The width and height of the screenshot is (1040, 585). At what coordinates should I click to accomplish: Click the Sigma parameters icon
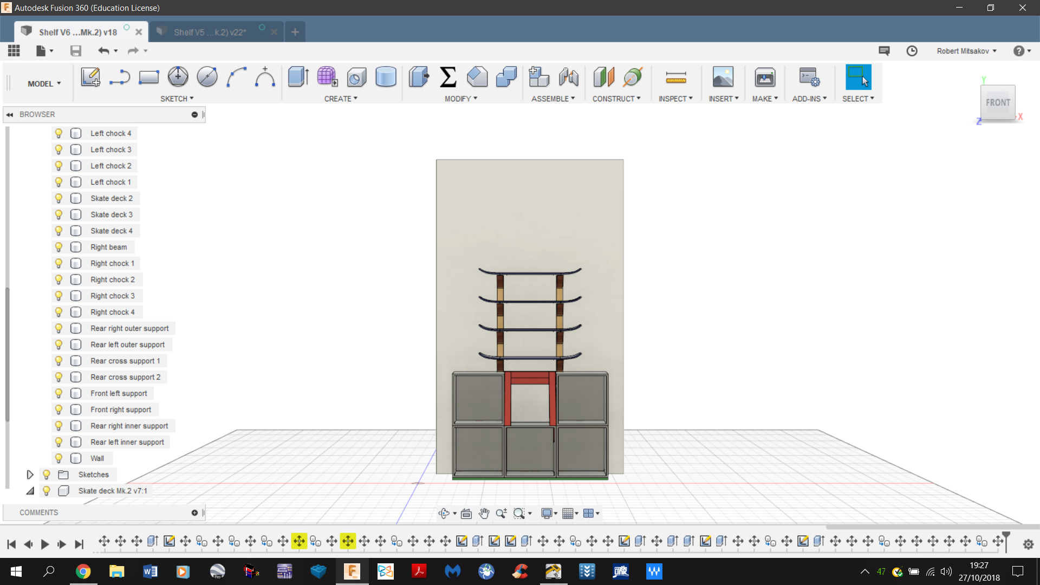[448, 77]
